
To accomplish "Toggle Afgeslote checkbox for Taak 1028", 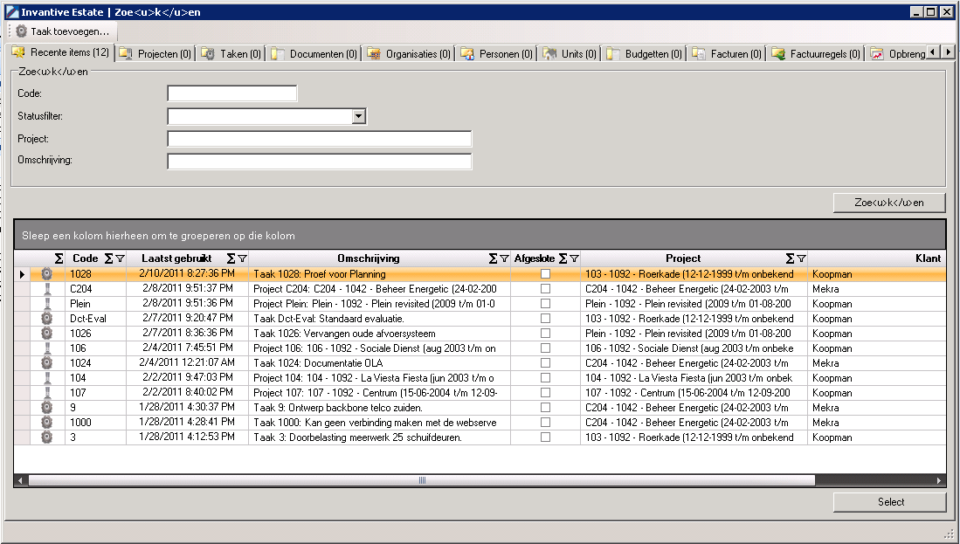I will (545, 274).
